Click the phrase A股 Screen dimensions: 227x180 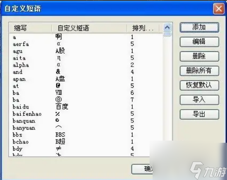coord(60,51)
